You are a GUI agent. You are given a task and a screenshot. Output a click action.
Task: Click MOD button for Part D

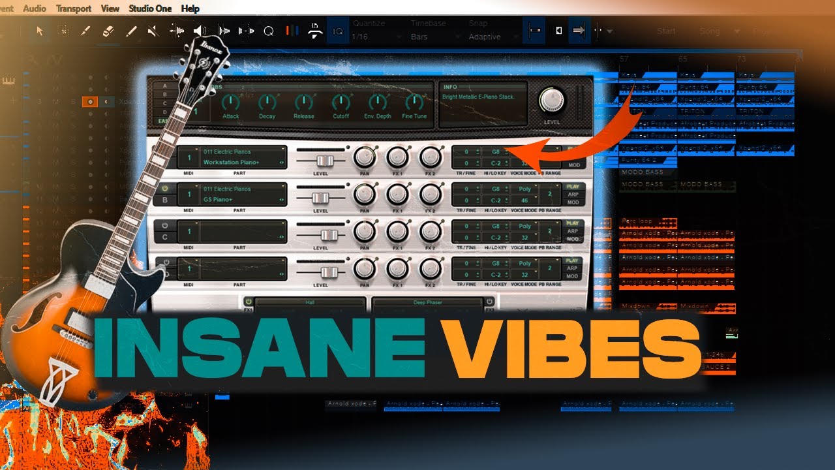573,276
